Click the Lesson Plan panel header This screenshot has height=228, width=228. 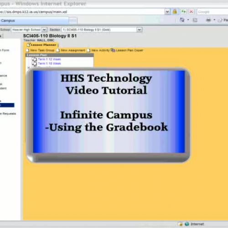click(x=59, y=55)
